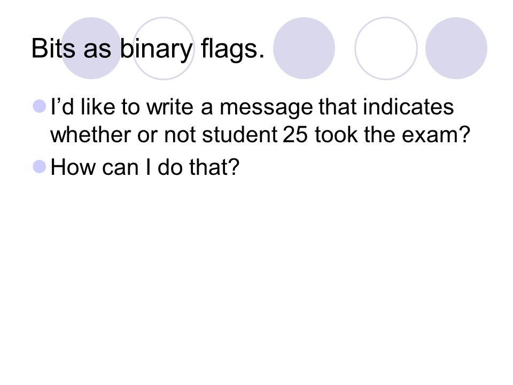Click the word "flags." in the title
This screenshot has width=513, height=385.
click(232, 49)
